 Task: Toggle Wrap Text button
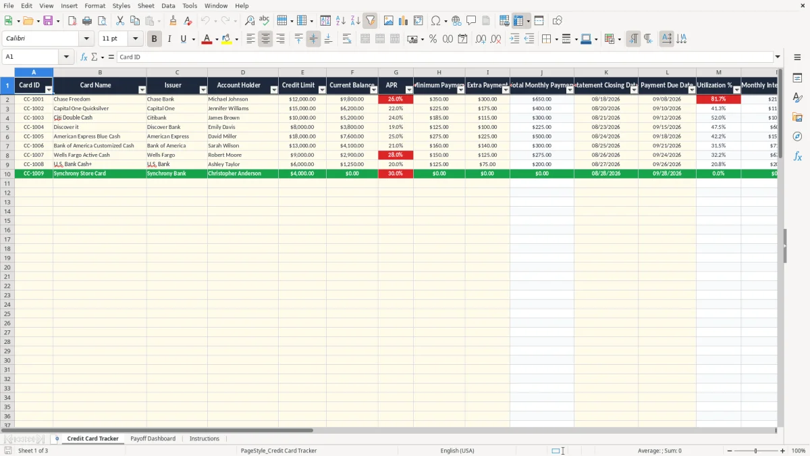[347, 39]
